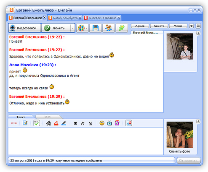This screenshot has width=208, height=172.
Task: Open the font style A icon
Action: (48, 123)
